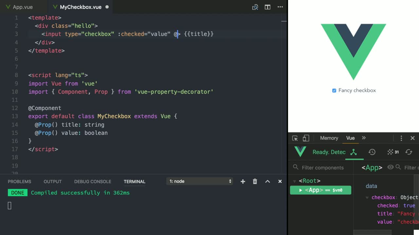Viewport: 419px width, 235px height.
Task: Uncheck the Fancy checkbox in the preview
Action: point(335,90)
